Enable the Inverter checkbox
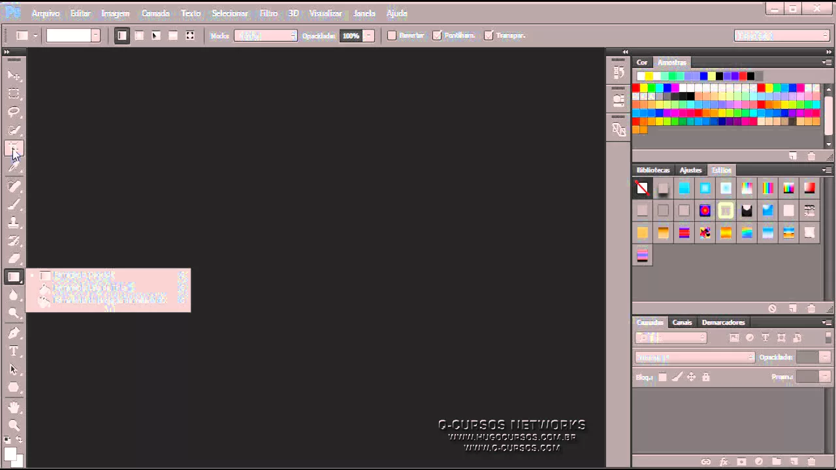The image size is (836, 470). tap(392, 35)
